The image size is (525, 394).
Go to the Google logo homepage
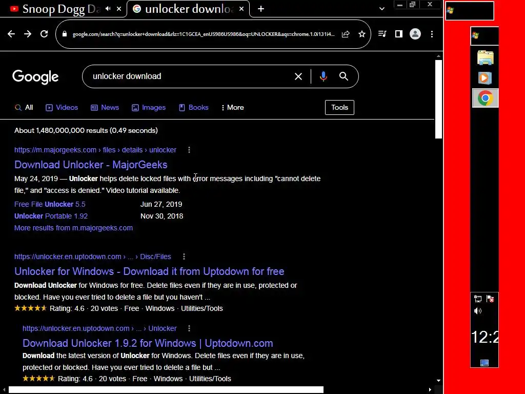35,77
